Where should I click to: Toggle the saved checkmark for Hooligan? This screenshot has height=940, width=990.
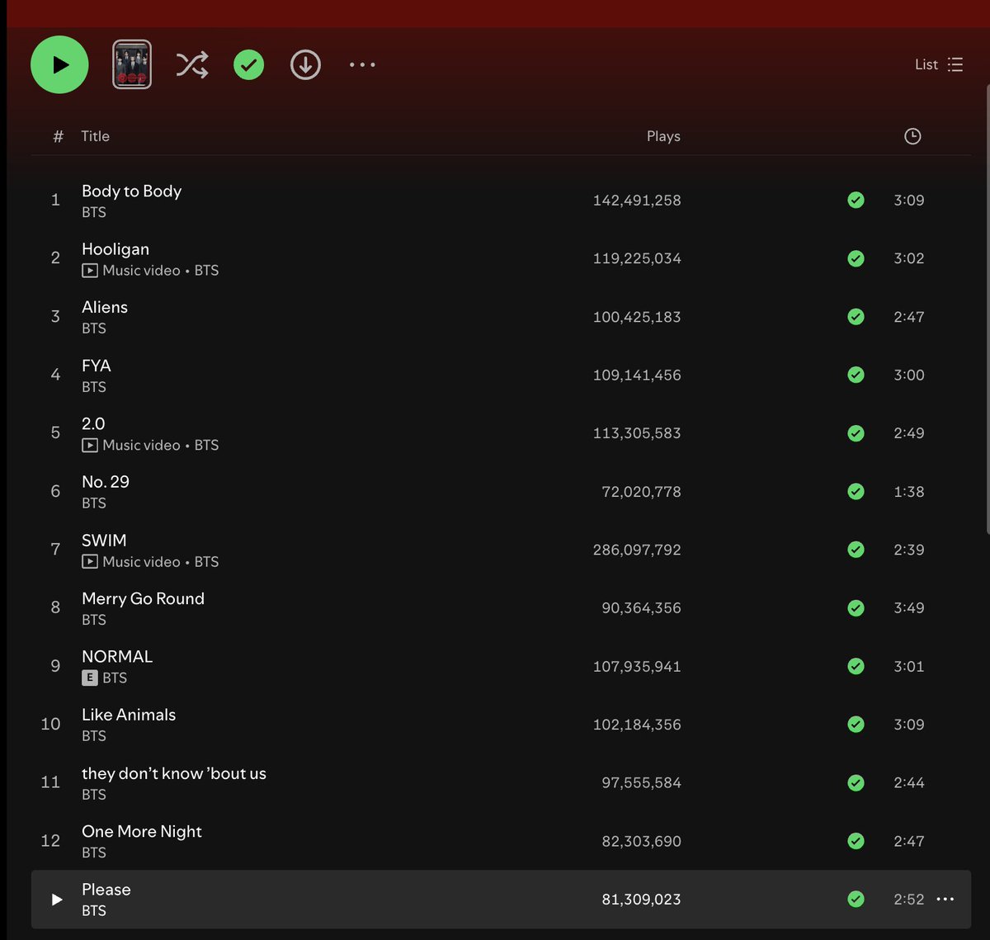tap(856, 258)
